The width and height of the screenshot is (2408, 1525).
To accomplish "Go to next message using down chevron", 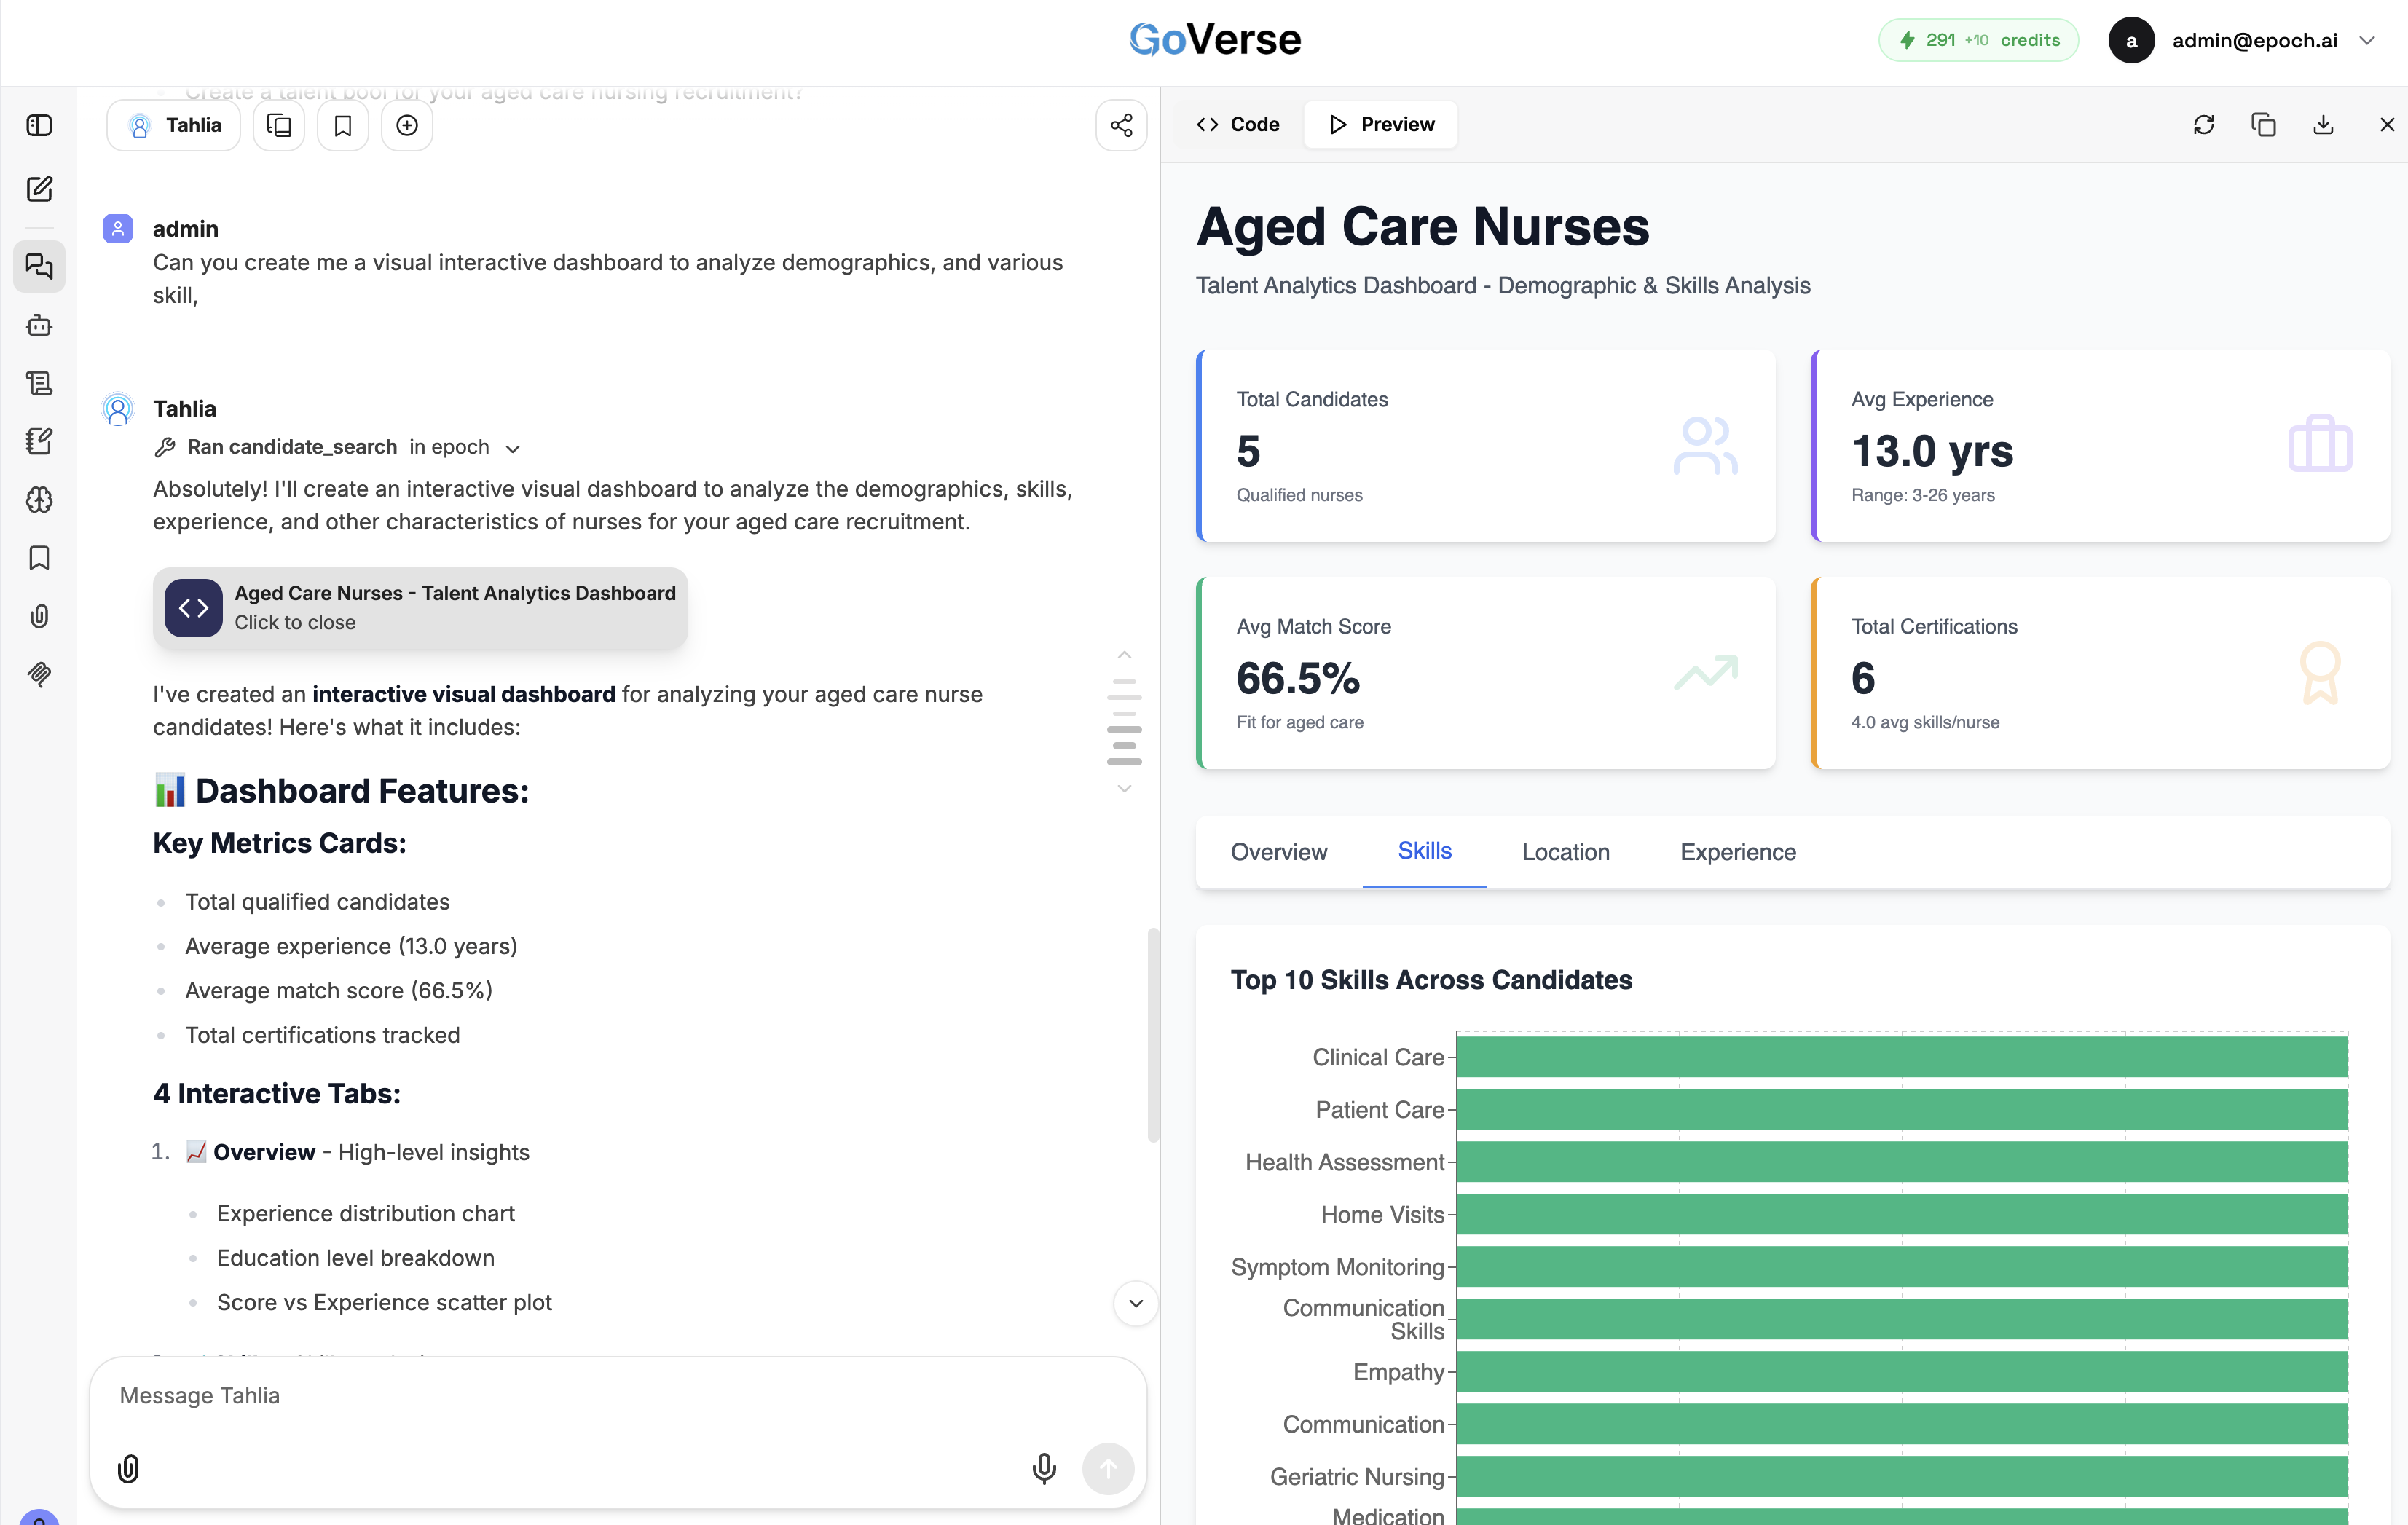I will [x=1124, y=789].
